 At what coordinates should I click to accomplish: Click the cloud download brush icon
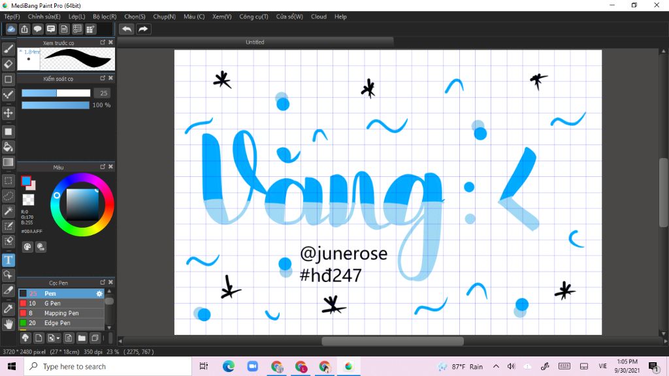[25, 338]
